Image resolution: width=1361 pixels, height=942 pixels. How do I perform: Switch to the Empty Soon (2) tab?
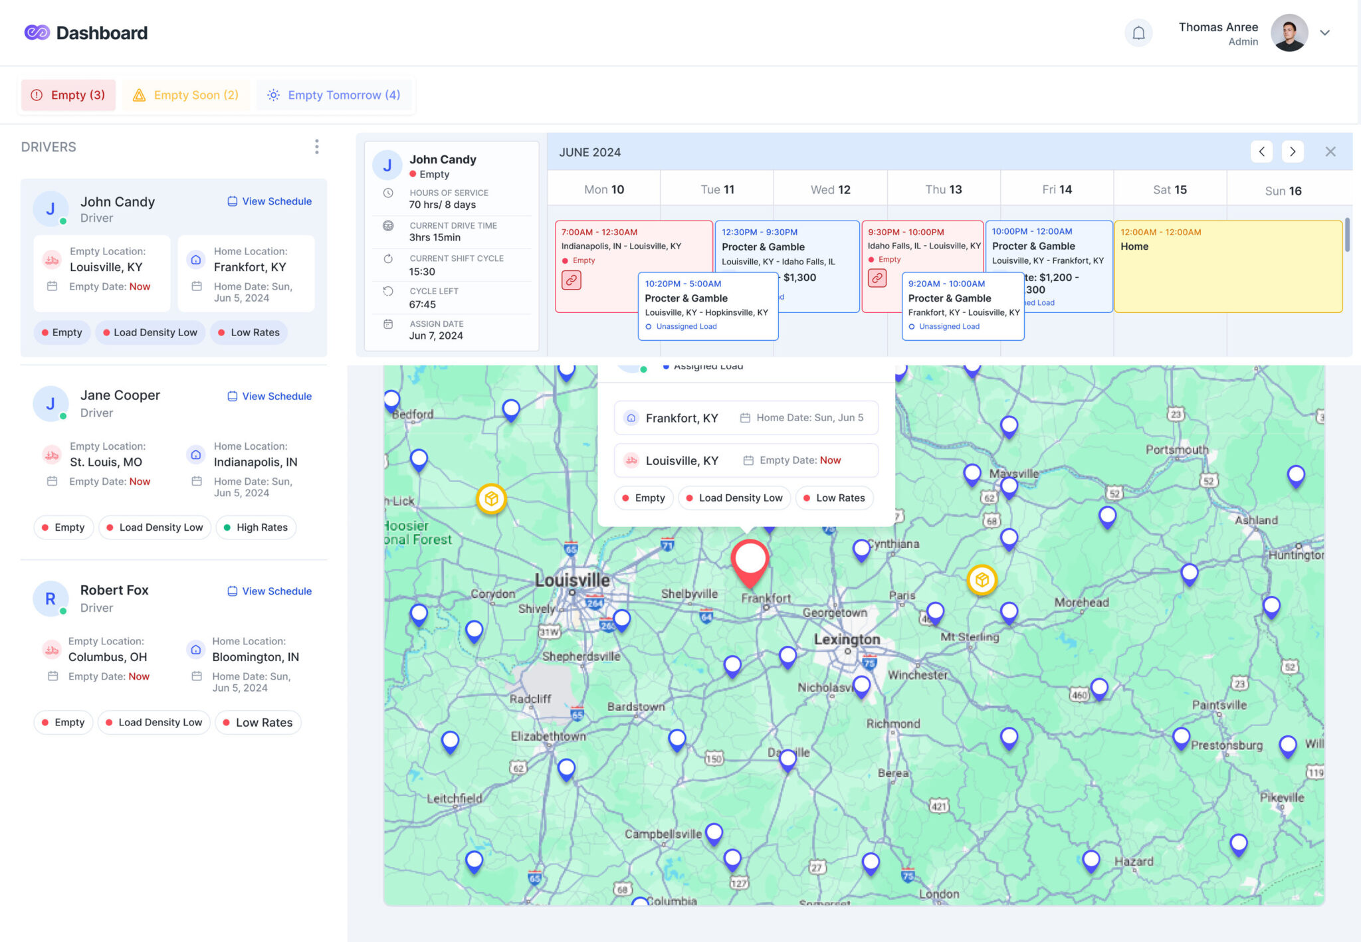186,95
